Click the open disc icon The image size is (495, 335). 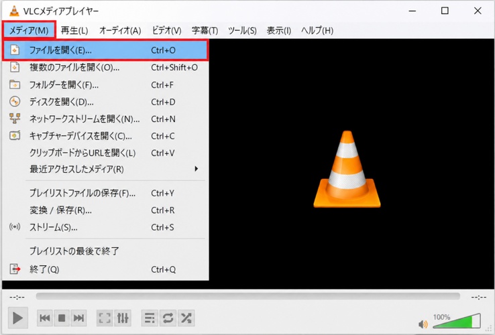point(15,102)
